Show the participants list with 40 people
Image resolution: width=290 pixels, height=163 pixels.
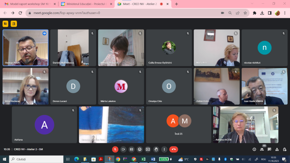[262, 149]
